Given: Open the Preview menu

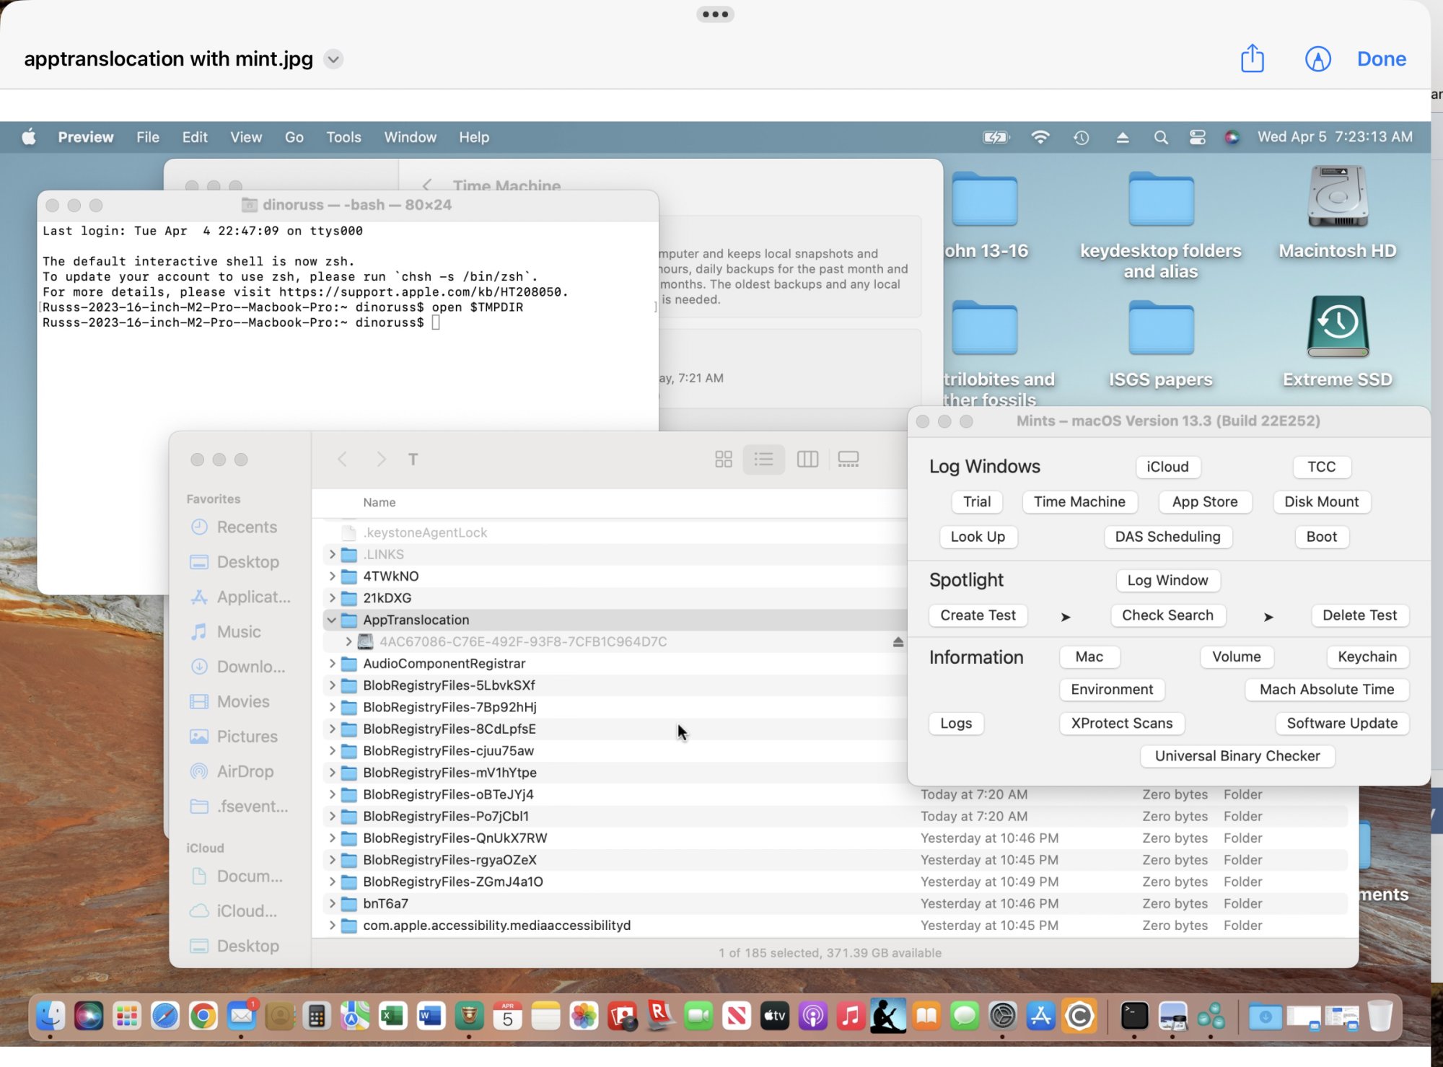Looking at the screenshot, I should (x=85, y=137).
